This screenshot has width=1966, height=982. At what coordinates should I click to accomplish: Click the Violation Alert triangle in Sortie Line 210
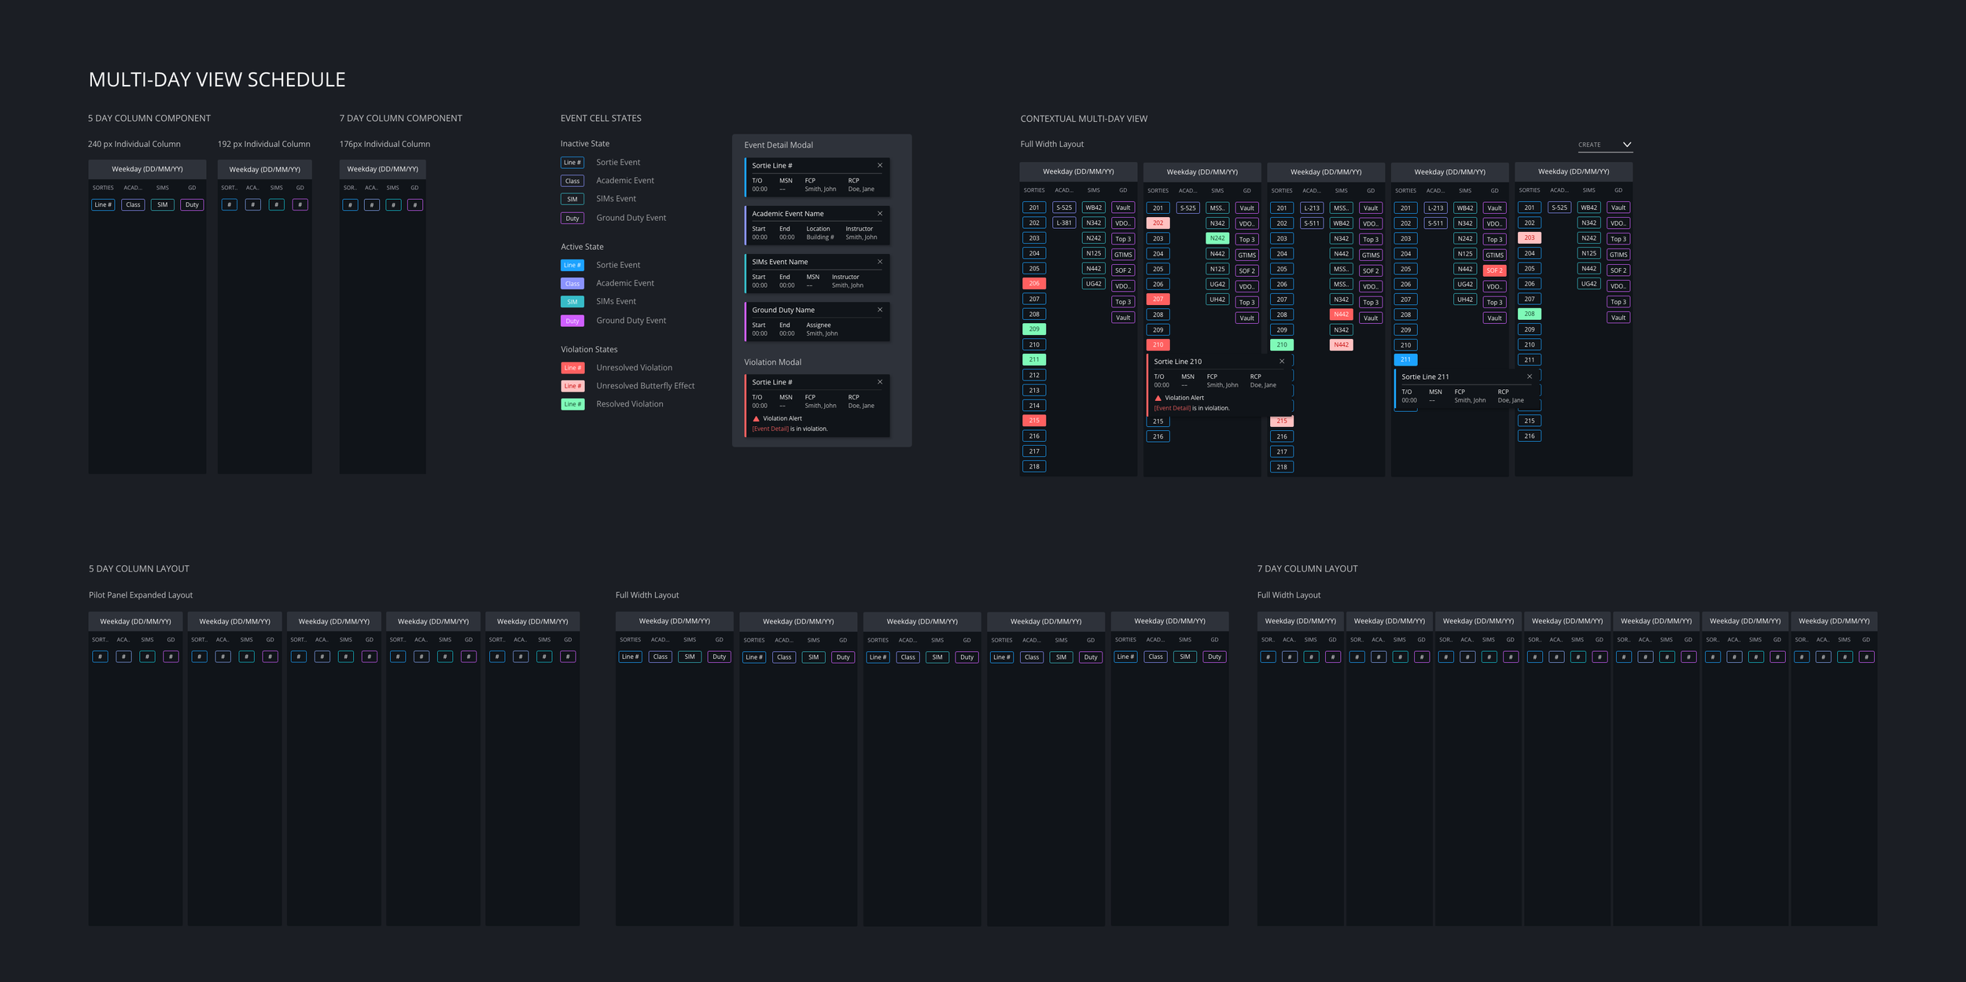(x=1158, y=398)
